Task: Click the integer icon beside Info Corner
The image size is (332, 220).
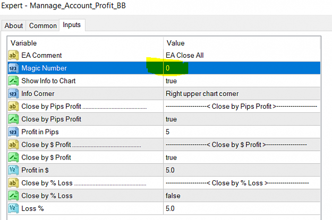Action: [13, 94]
